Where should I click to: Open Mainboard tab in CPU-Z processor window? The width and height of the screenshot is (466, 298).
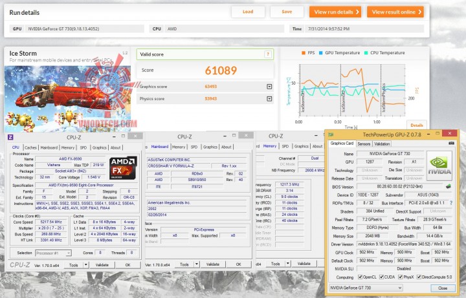pyautogui.click(x=49, y=147)
